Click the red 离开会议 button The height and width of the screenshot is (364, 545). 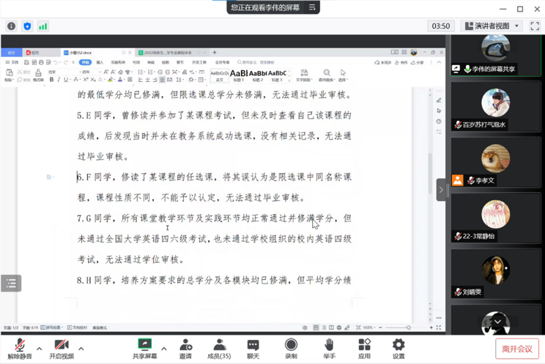(516, 349)
